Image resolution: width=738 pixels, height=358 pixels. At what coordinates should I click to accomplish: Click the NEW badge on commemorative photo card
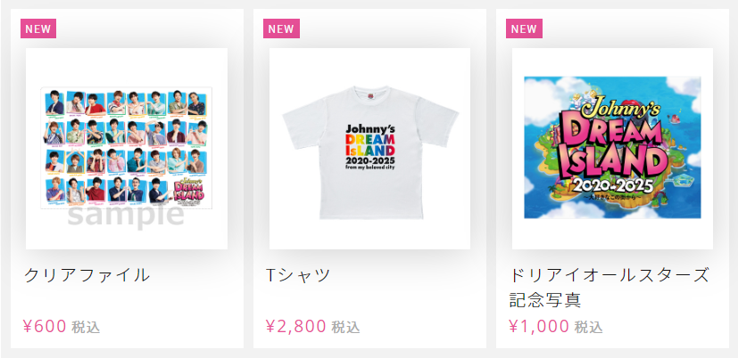coord(525,28)
